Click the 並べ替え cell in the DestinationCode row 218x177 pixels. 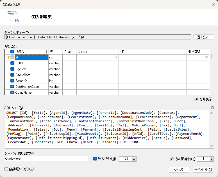(198, 87)
